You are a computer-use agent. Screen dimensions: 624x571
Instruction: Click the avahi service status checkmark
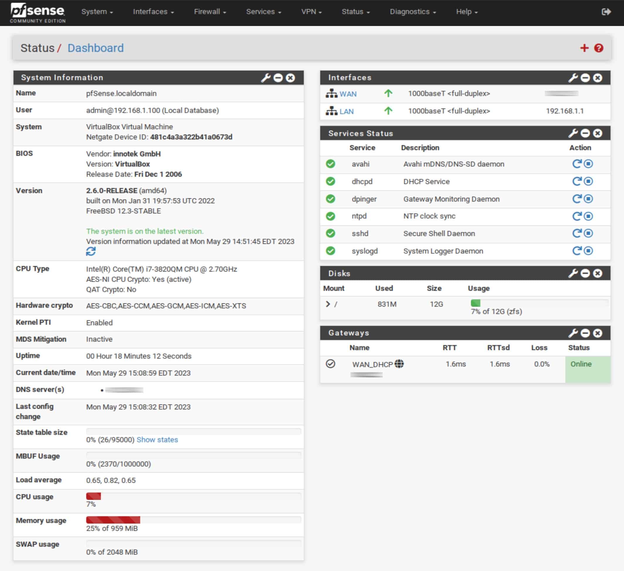pyautogui.click(x=330, y=163)
